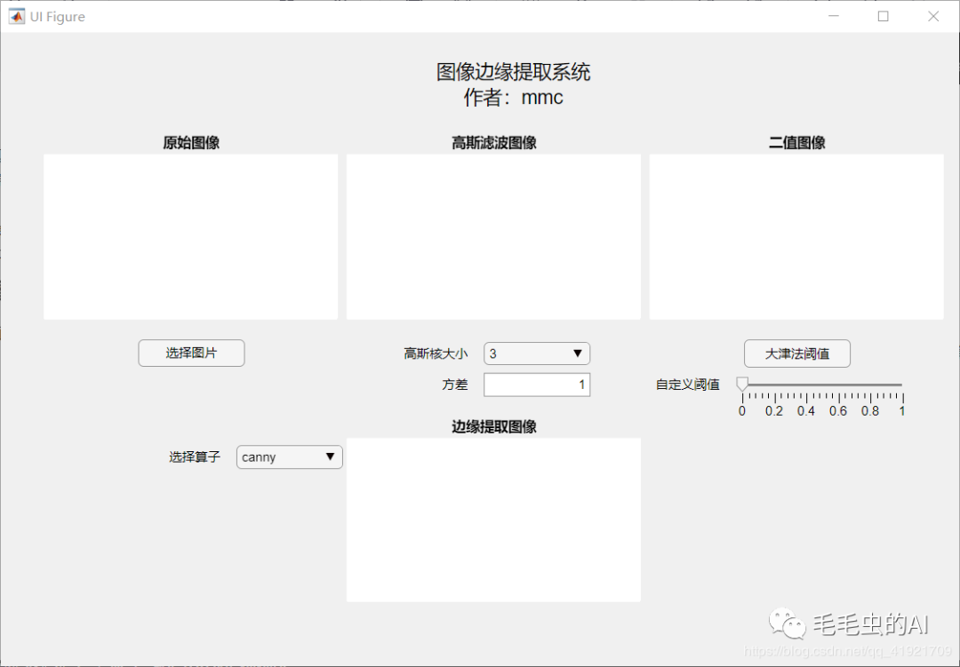960x667 pixels.
Task: Click the 选择图片 button
Action: 192,353
